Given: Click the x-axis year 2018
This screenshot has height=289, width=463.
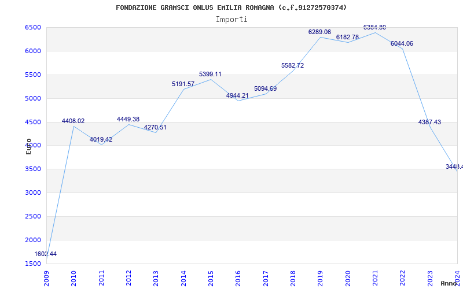Looking at the screenshot, I should point(293,279).
